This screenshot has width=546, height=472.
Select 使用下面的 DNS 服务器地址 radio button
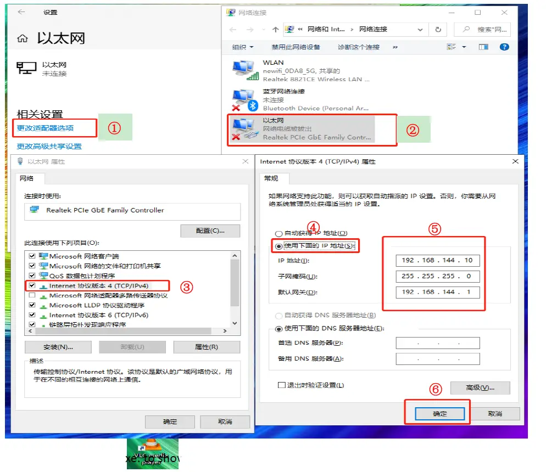(278, 329)
